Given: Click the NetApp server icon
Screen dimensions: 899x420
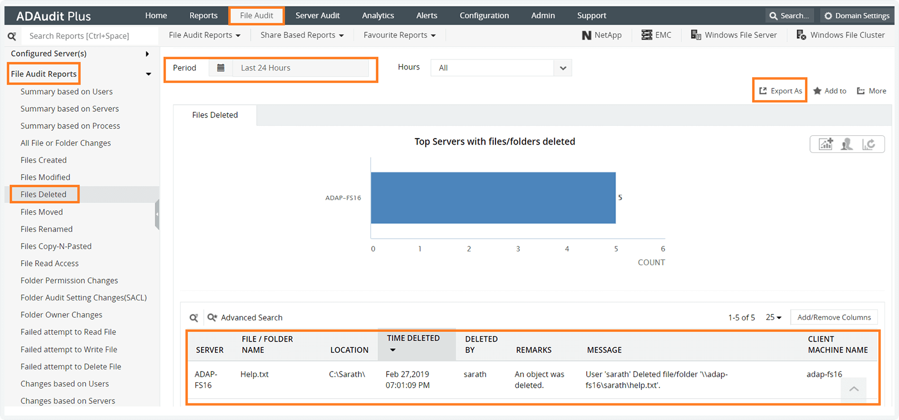Looking at the screenshot, I should [x=586, y=35].
